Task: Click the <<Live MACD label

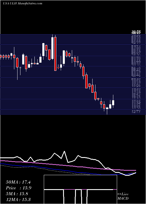Action: point(123,196)
